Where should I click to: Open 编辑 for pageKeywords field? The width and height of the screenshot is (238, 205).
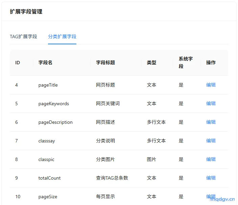coord(211,104)
